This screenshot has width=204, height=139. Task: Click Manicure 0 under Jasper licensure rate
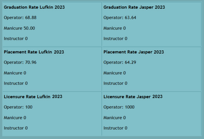[115, 118]
